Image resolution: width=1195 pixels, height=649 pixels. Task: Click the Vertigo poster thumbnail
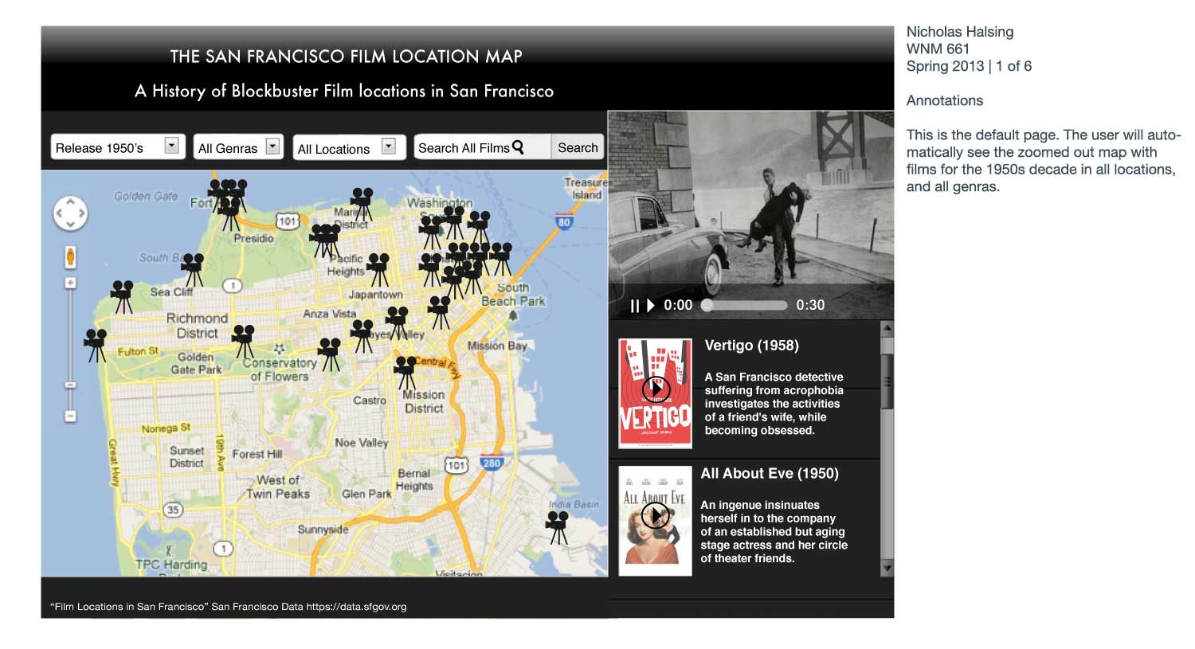[x=655, y=393]
